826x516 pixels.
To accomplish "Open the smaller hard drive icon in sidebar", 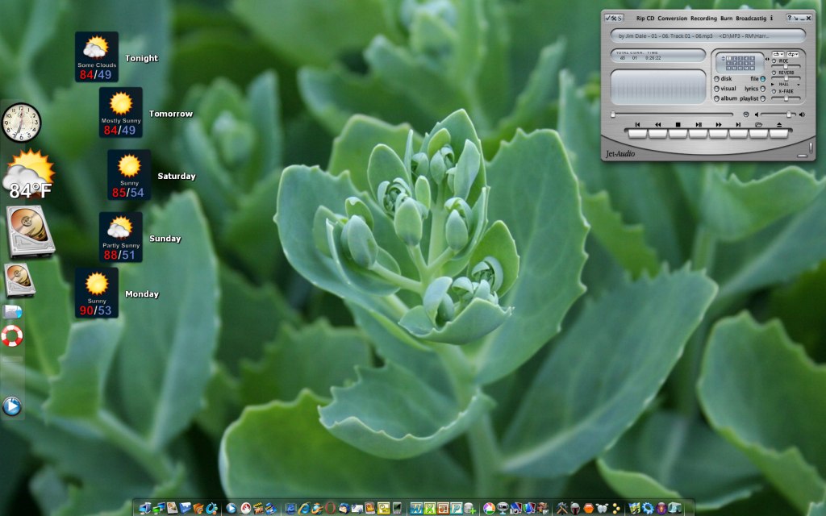I will click(x=19, y=280).
